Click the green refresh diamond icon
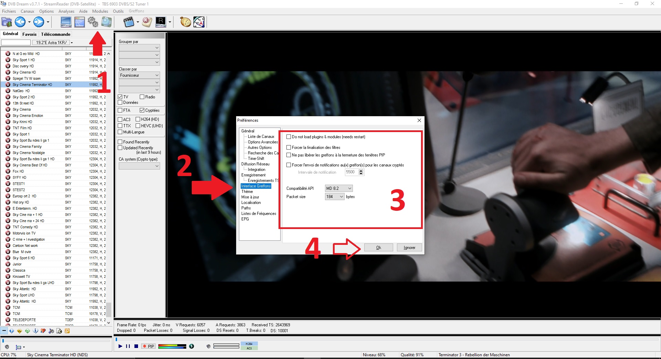The width and height of the screenshot is (661, 359). coord(28,331)
